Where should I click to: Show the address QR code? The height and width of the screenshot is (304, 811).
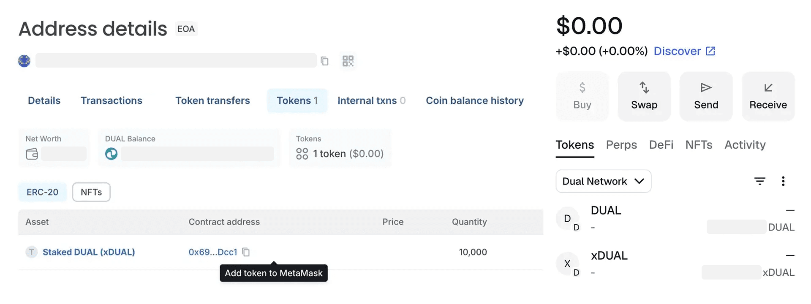point(348,61)
